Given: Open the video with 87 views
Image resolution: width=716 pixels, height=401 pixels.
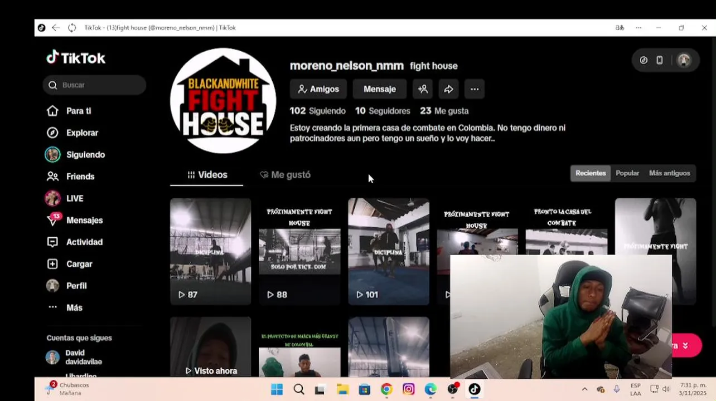Looking at the screenshot, I should click(x=211, y=252).
